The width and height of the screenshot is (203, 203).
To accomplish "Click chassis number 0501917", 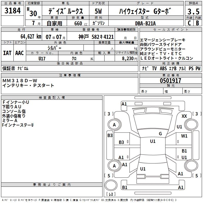I will pos(171,81).
